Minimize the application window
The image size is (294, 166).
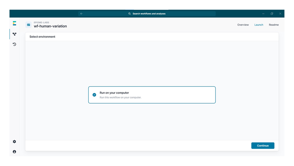[263, 14]
